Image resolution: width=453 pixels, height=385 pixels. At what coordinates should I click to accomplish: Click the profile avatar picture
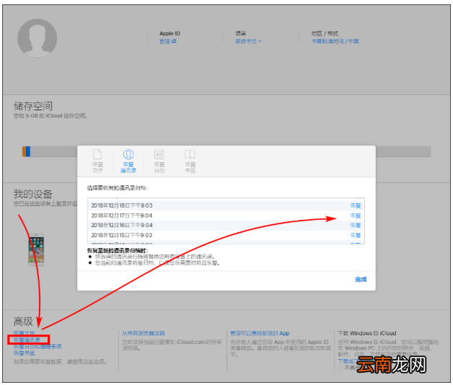37,38
